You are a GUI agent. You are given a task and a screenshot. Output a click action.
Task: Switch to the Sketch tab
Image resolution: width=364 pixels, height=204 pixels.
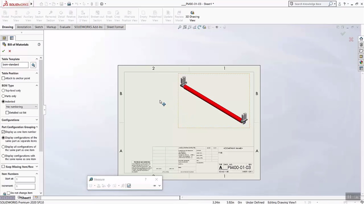[x=39, y=27]
